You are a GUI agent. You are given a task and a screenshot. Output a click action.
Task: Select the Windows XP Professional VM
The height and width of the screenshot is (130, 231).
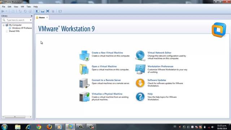(22, 28)
